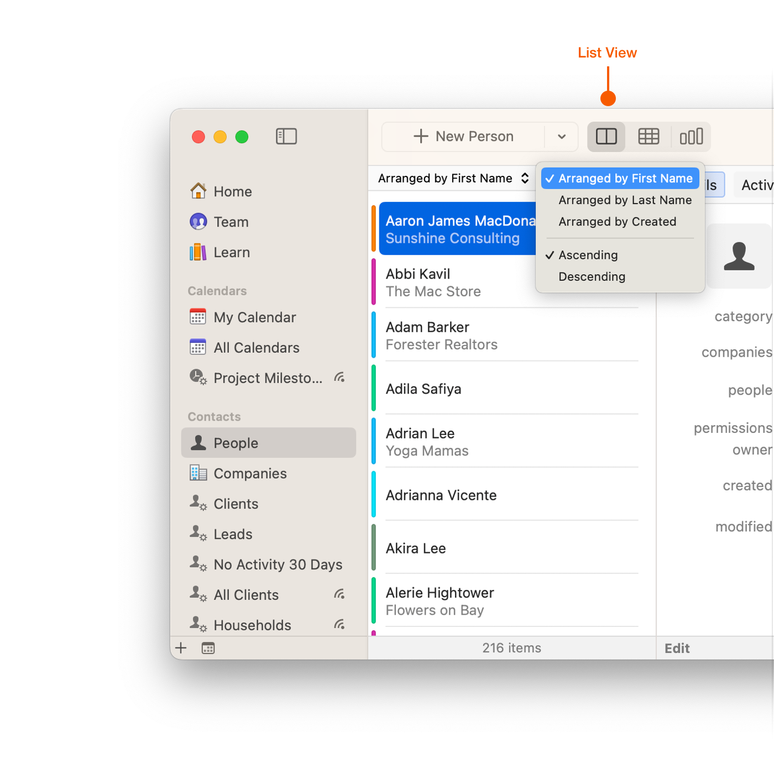Open the Arranged by First Name popup
Image resolution: width=774 pixels, height=774 pixels.
coord(453,179)
